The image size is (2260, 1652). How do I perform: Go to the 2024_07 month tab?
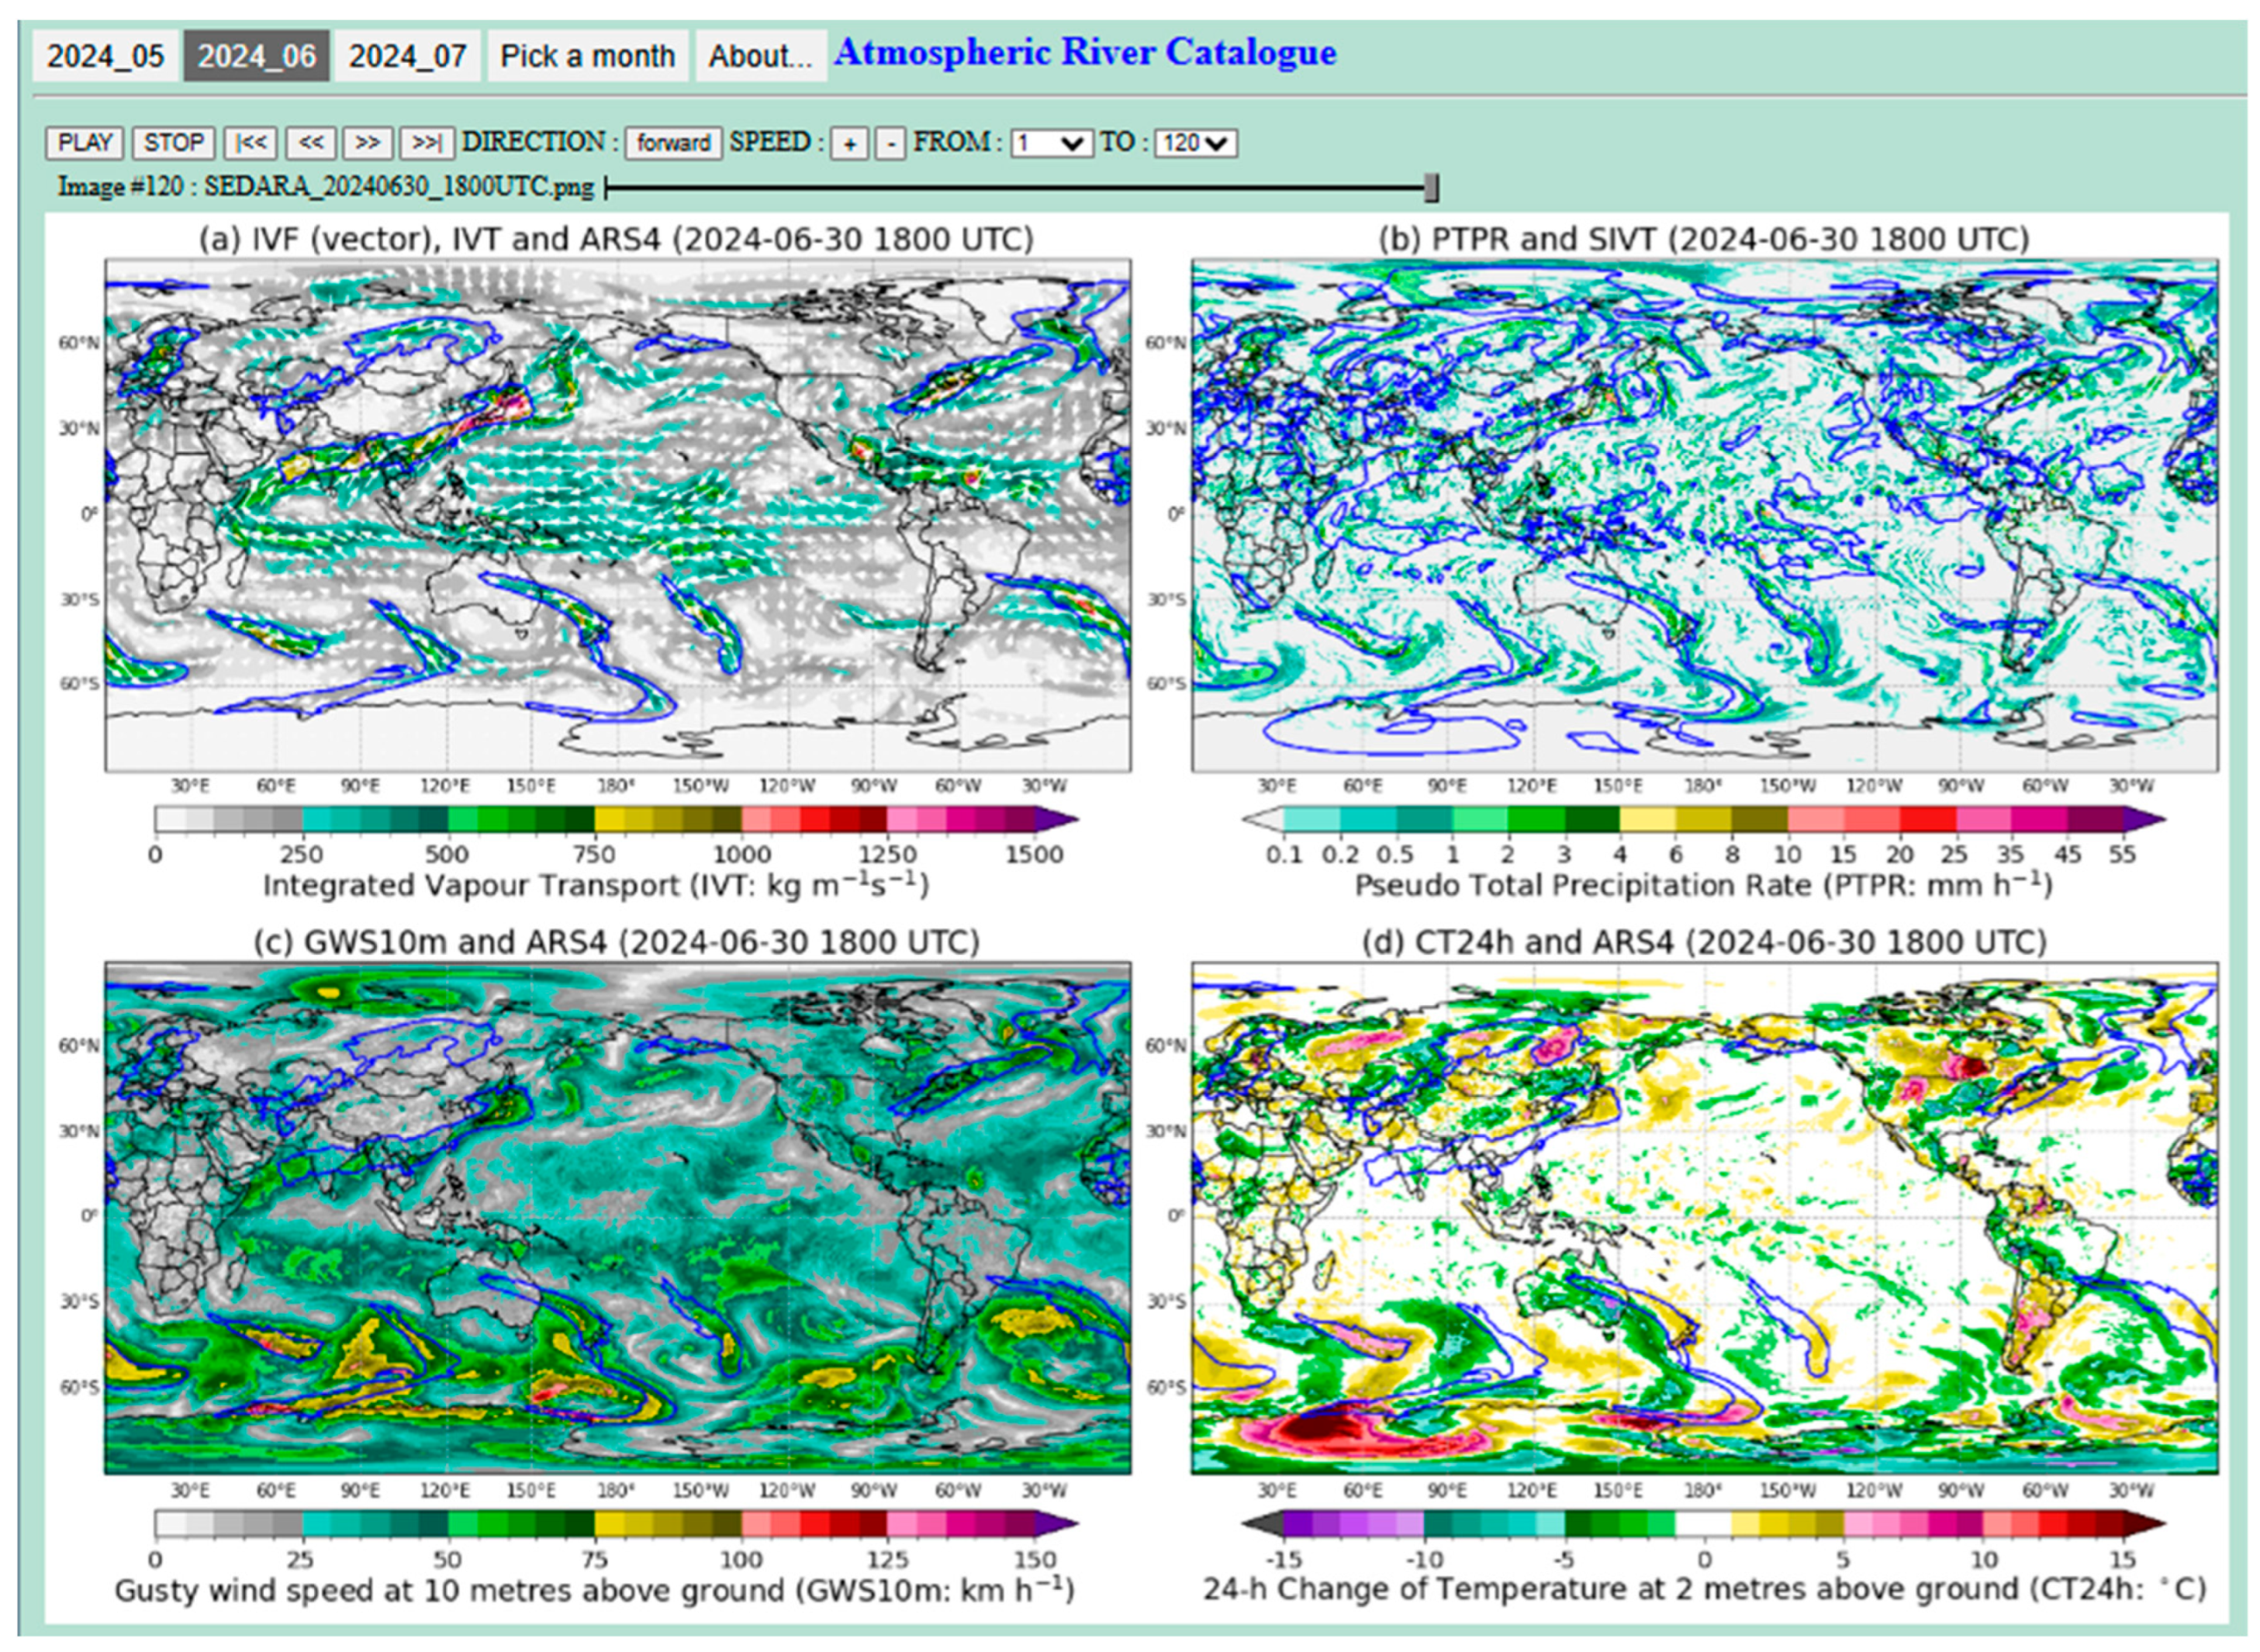coord(407,56)
